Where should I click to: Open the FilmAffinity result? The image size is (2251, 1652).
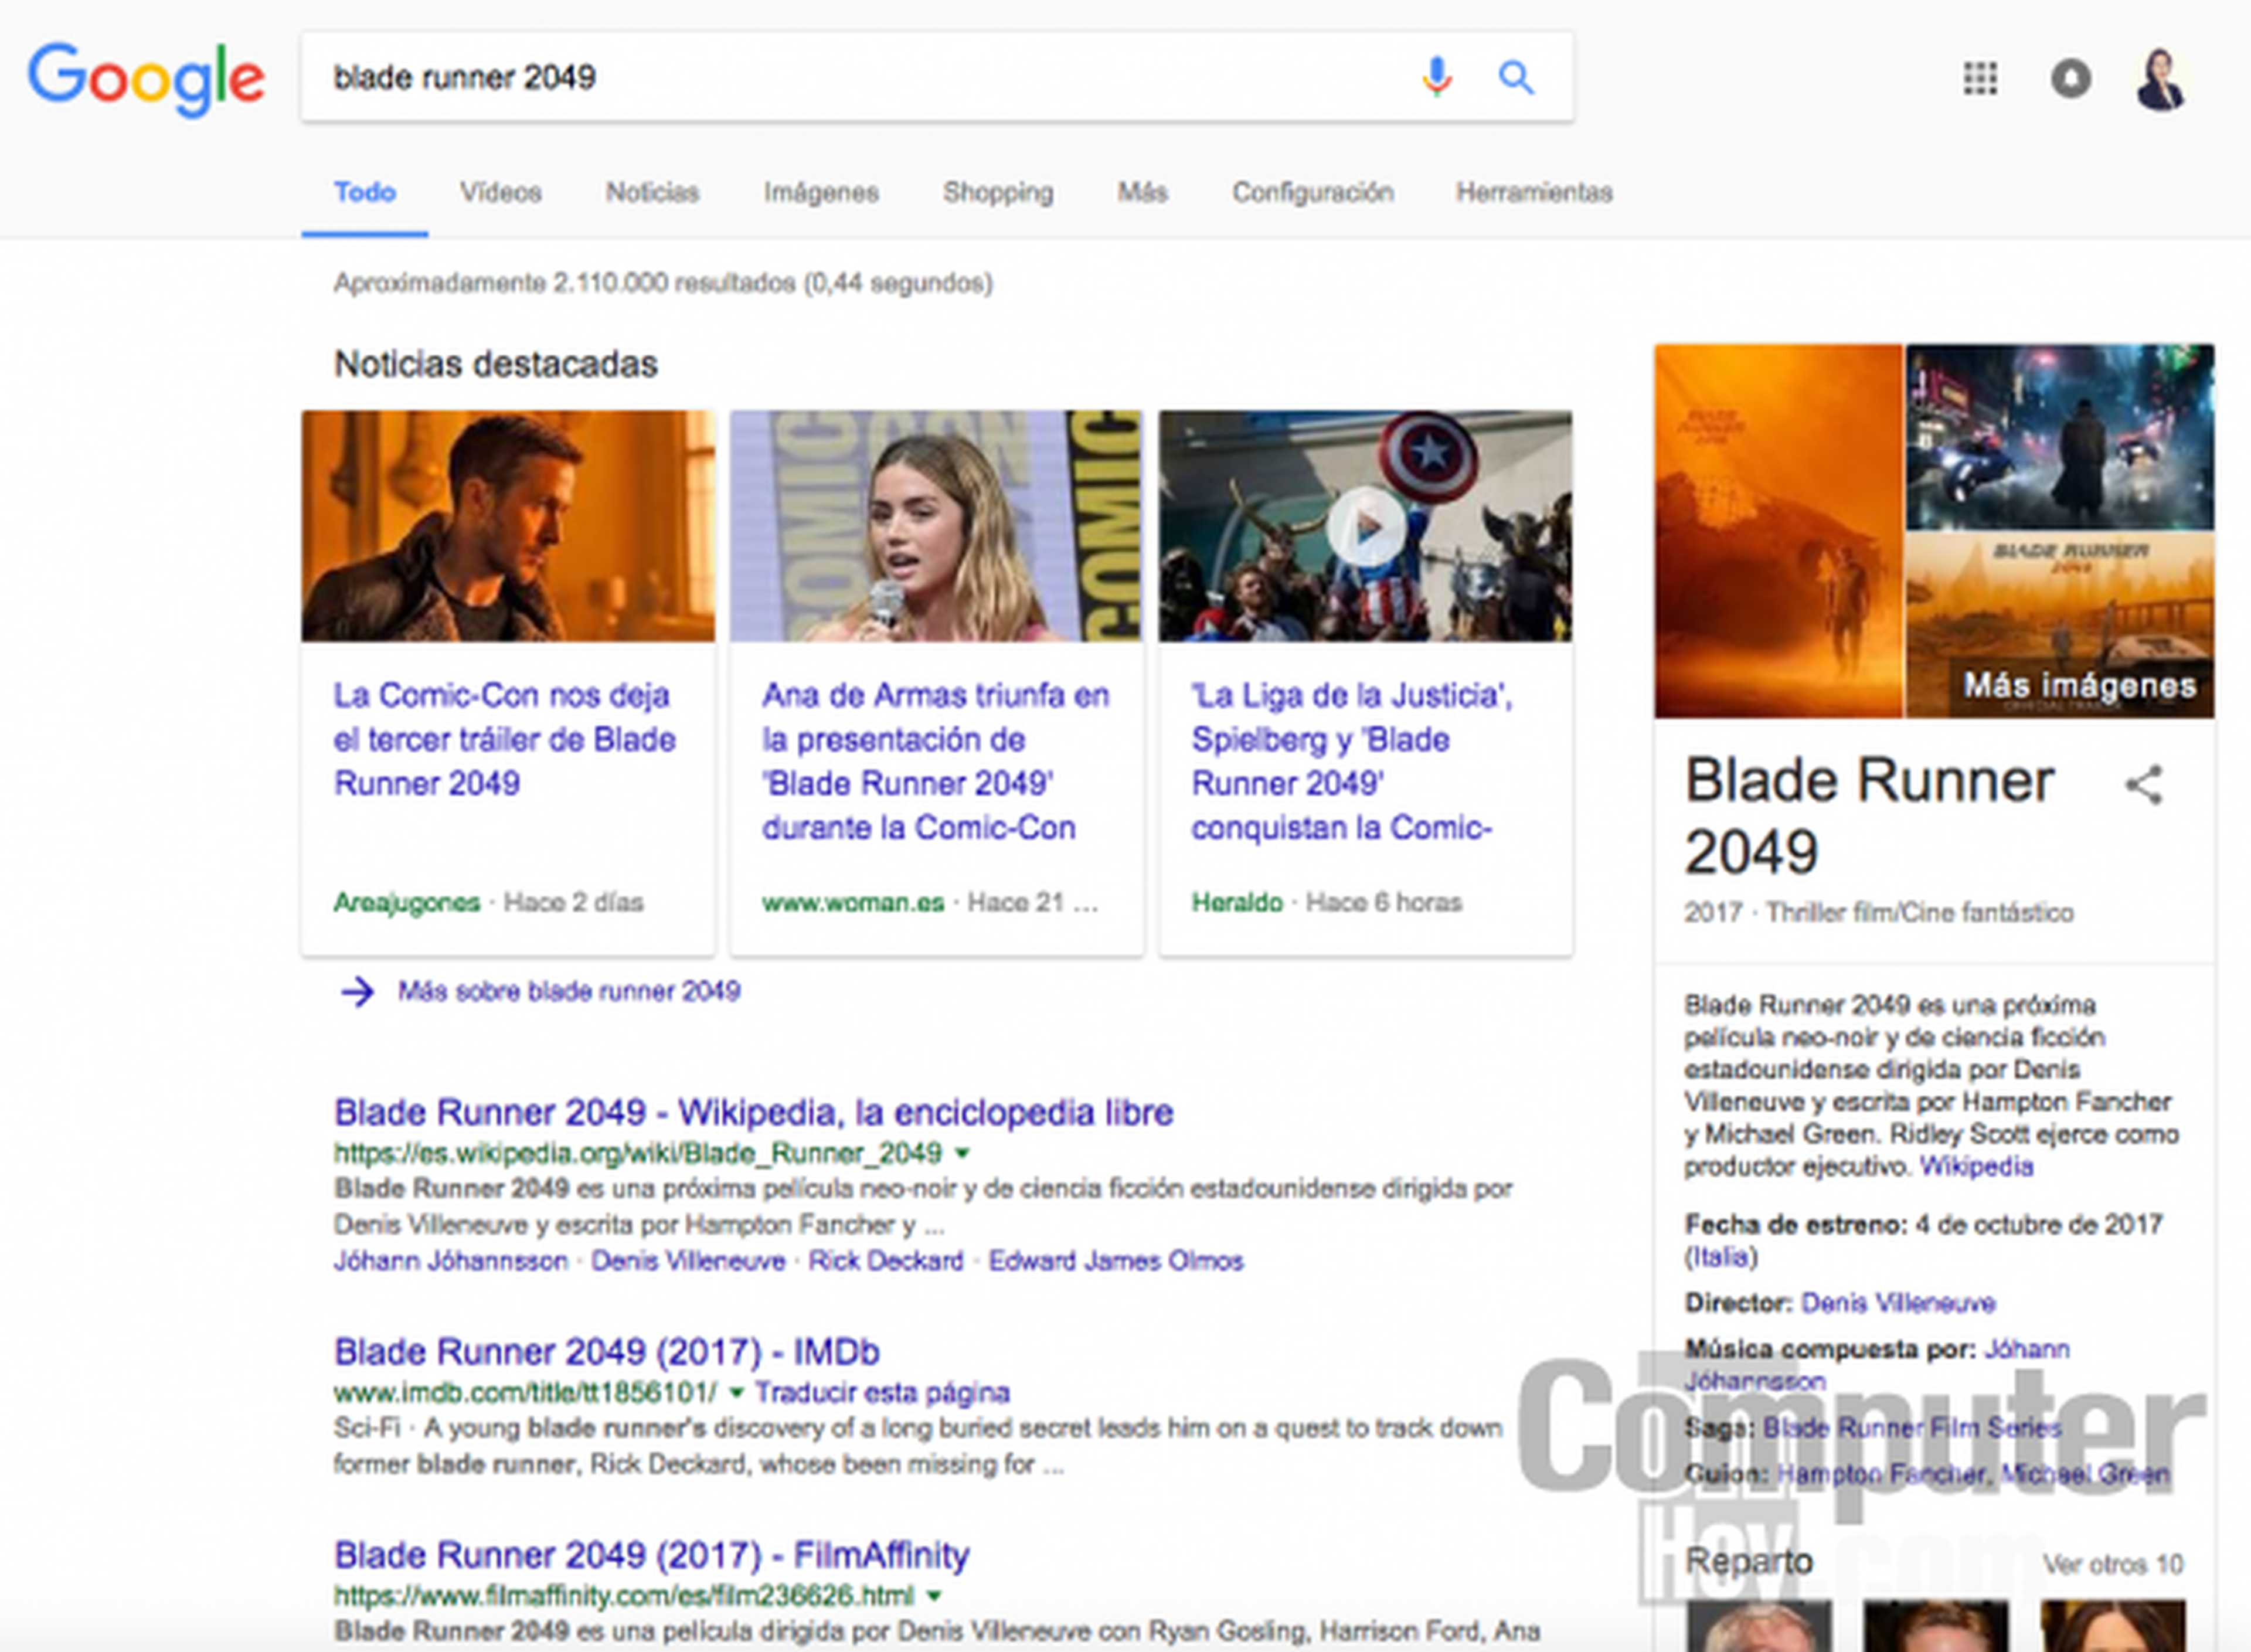(652, 1556)
